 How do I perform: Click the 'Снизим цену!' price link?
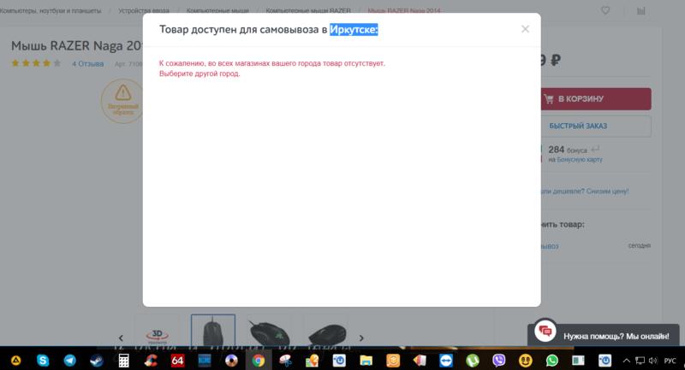tap(607, 191)
